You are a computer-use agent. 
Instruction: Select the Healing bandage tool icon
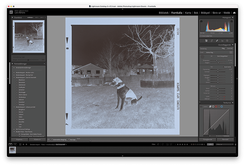click(217, 41)
